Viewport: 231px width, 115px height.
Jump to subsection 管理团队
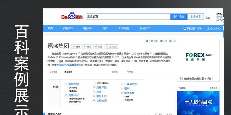[73, 91]
